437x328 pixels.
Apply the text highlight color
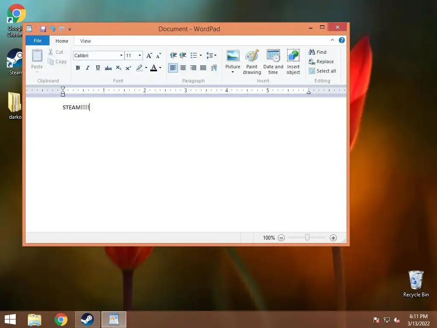click(x=140, y=68)
